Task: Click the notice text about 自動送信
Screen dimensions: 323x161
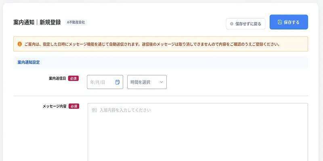Action: tap(153, 44)
